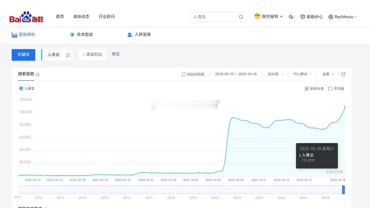Click timeline bar above 2018
The image size is (370, 208).
(171, 190)
